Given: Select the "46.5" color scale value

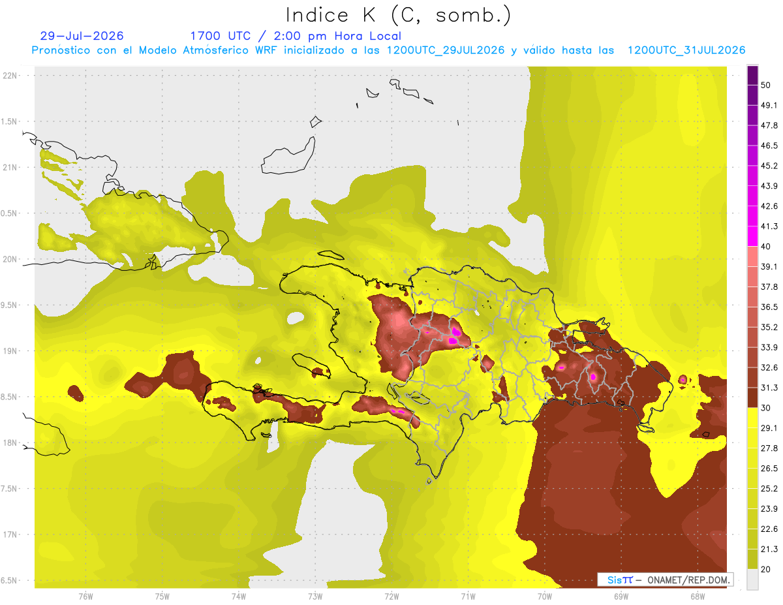Looking at the screenshot, I should coord(769,146).
